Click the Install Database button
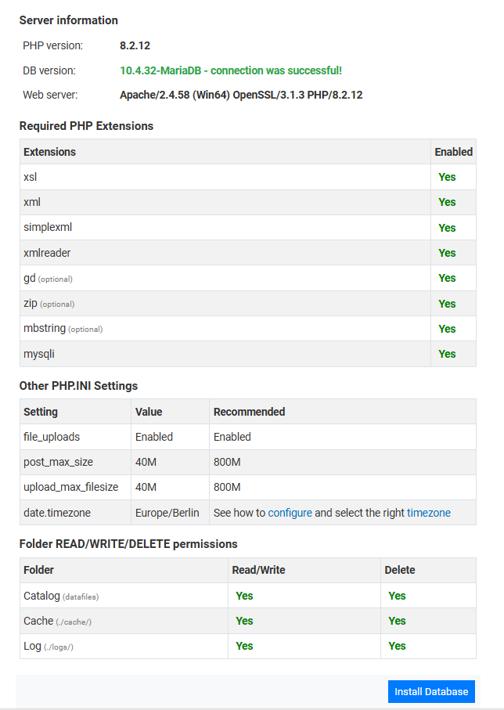Image resolution: width=504 pixels, height=710 pixels. point(431,692)
